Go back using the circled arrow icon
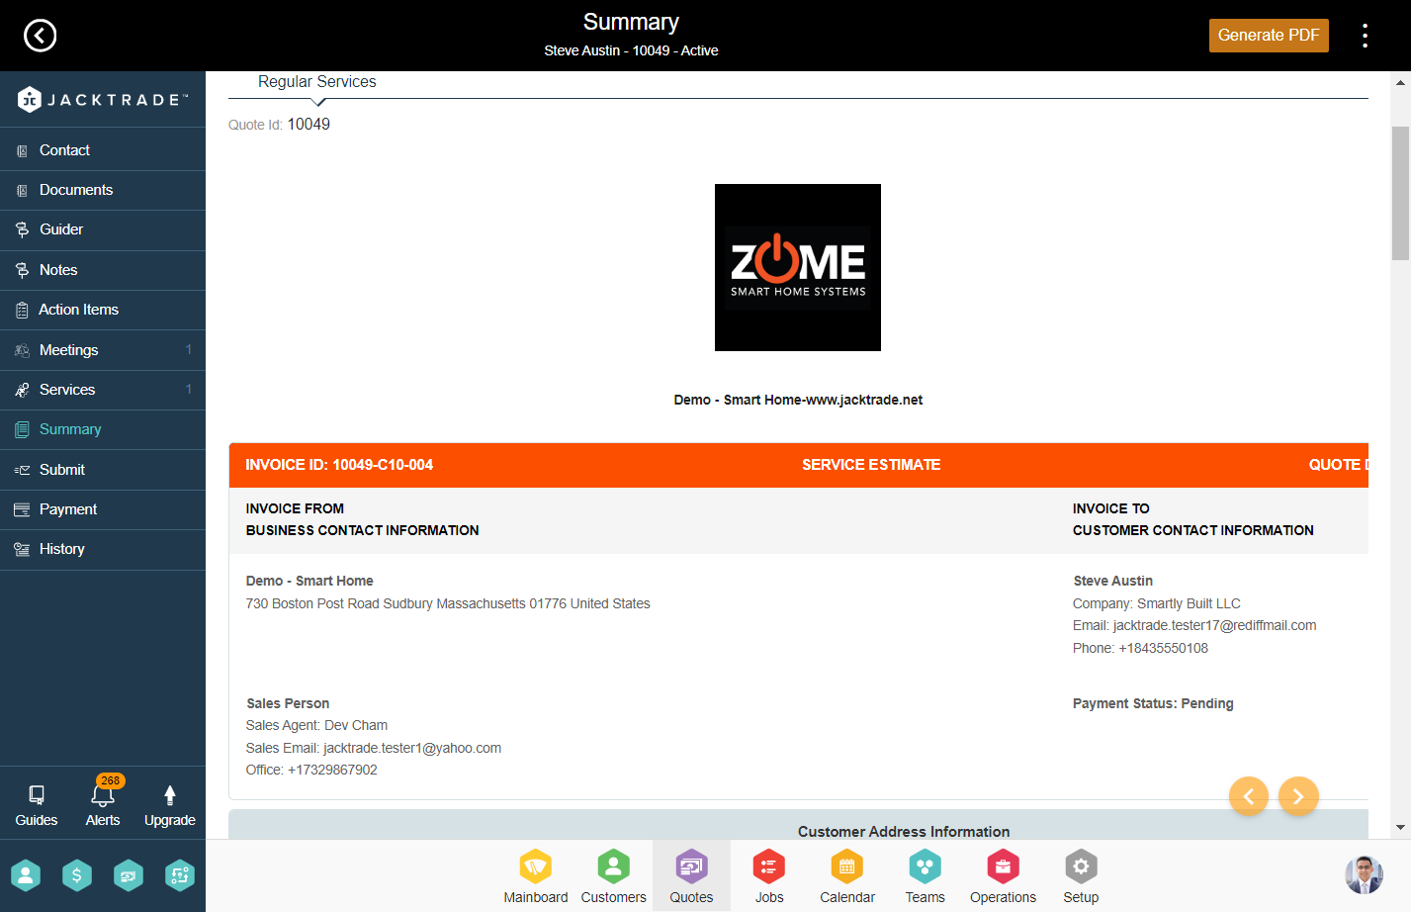 tap(40, 36)
